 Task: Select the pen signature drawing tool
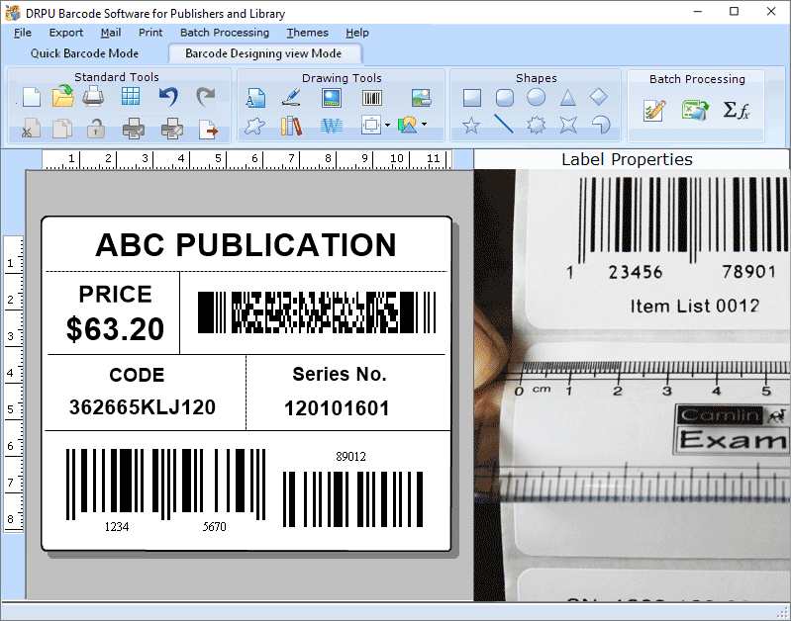[x=291, y=97]
